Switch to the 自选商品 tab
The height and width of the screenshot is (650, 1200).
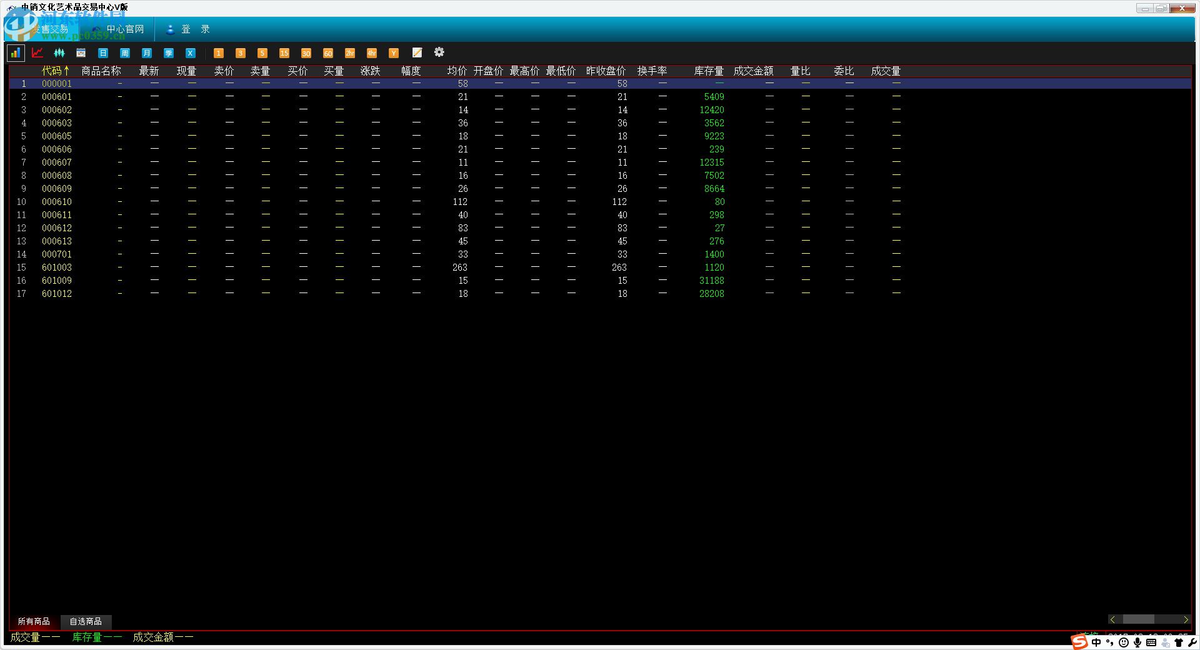click(x=86, y=621)
